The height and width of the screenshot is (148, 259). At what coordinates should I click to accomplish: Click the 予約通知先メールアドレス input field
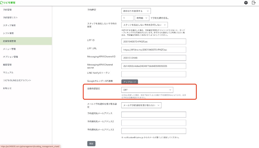154,114
